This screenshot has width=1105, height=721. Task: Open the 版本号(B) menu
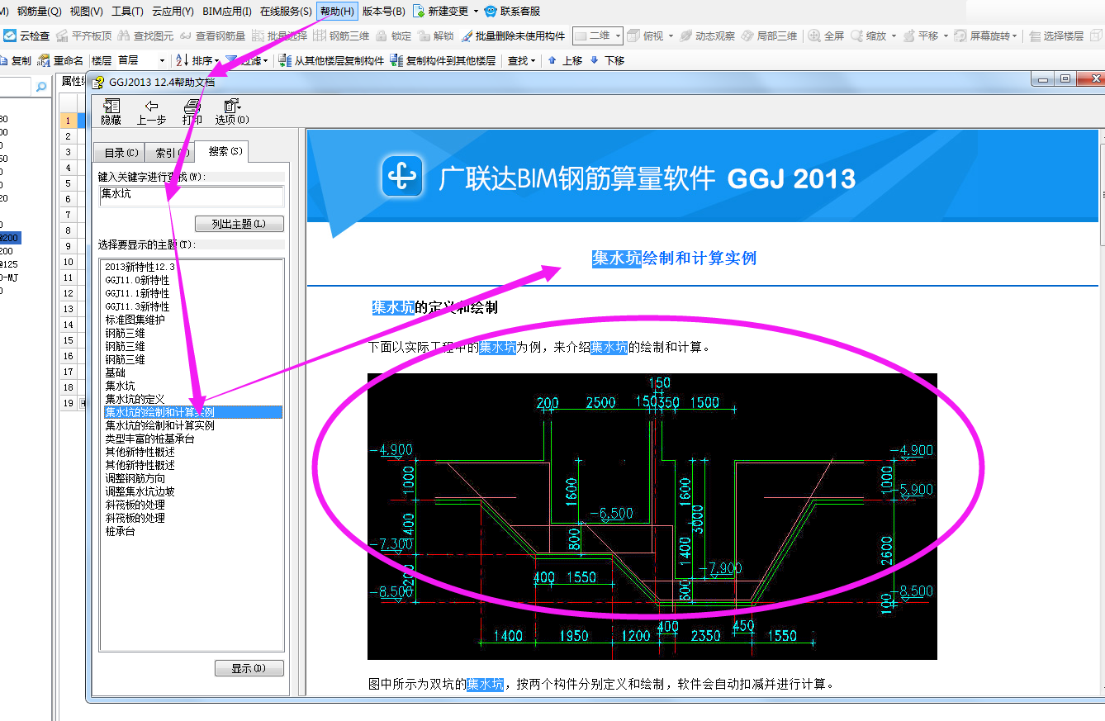click(x=384, y=12)
